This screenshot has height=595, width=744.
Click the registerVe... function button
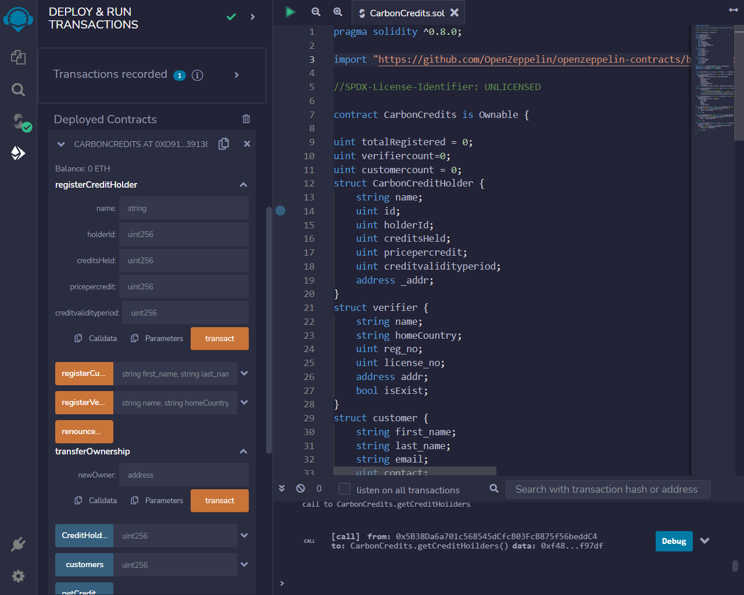(x=84, y=403)
